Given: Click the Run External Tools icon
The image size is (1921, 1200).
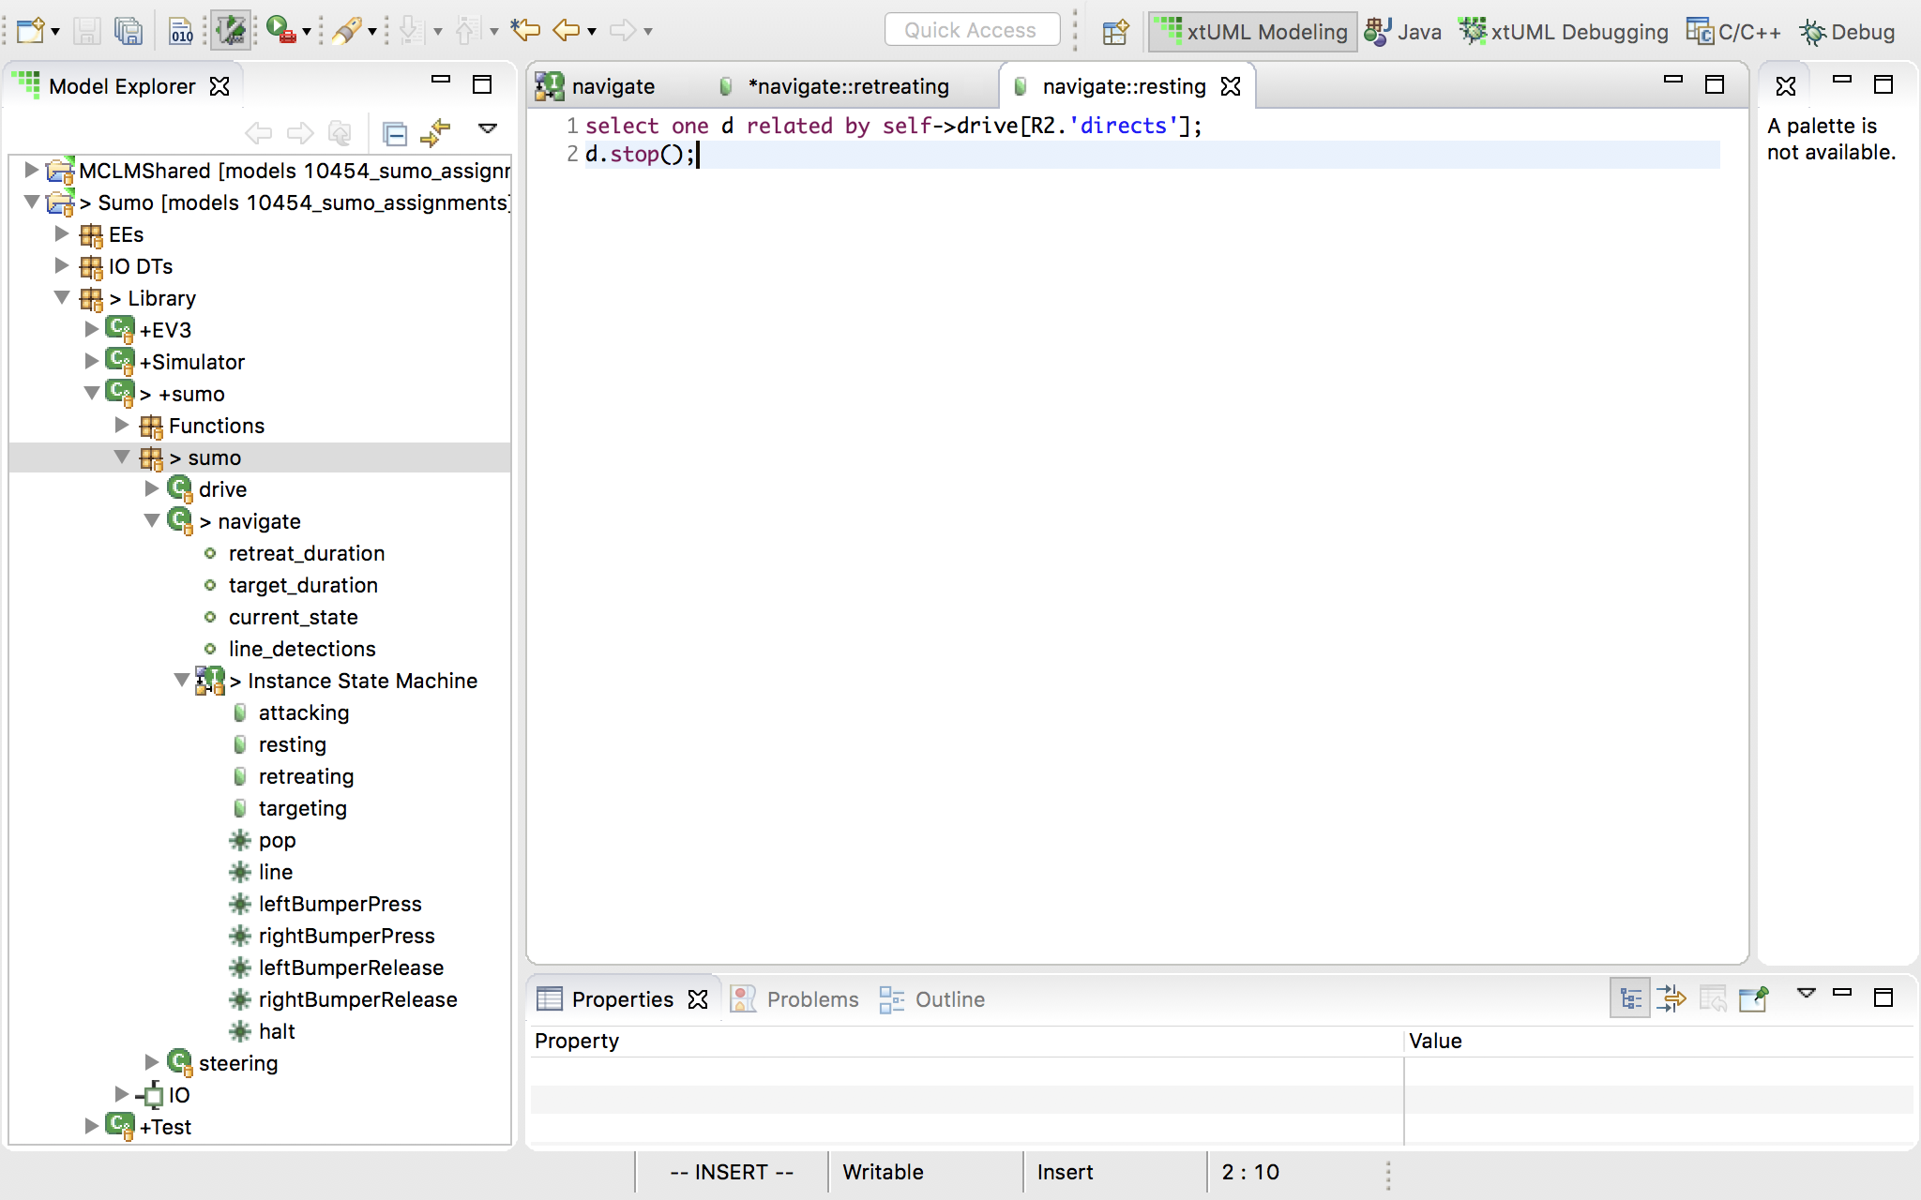Looking at the screenshot, I should point(280,31).
